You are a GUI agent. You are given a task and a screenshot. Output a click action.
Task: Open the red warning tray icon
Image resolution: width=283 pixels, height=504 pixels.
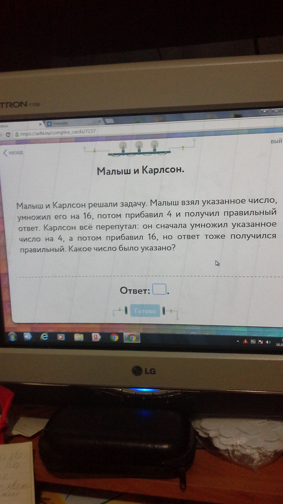pyautogui.click(x=245, y=342)
